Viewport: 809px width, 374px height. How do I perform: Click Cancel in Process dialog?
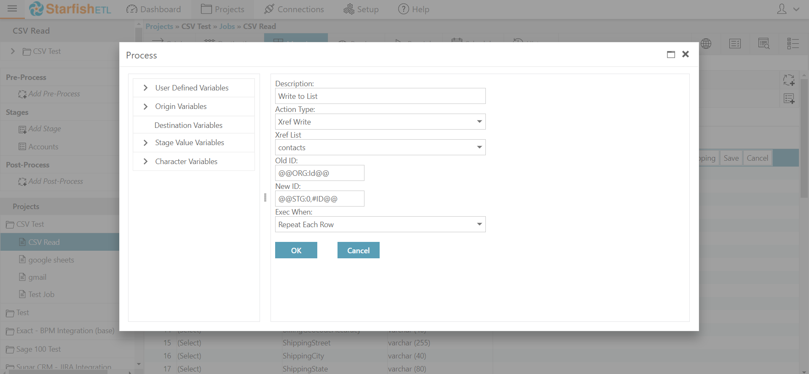[x=358, y=250]
